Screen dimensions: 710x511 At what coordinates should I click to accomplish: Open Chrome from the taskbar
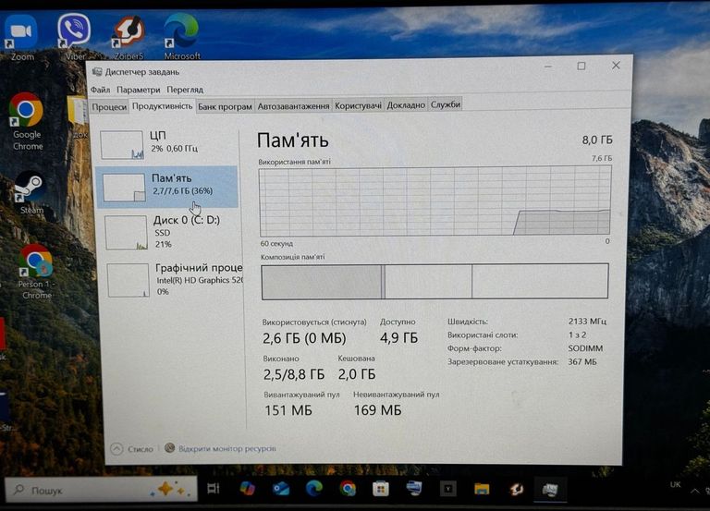pos(348,489)
